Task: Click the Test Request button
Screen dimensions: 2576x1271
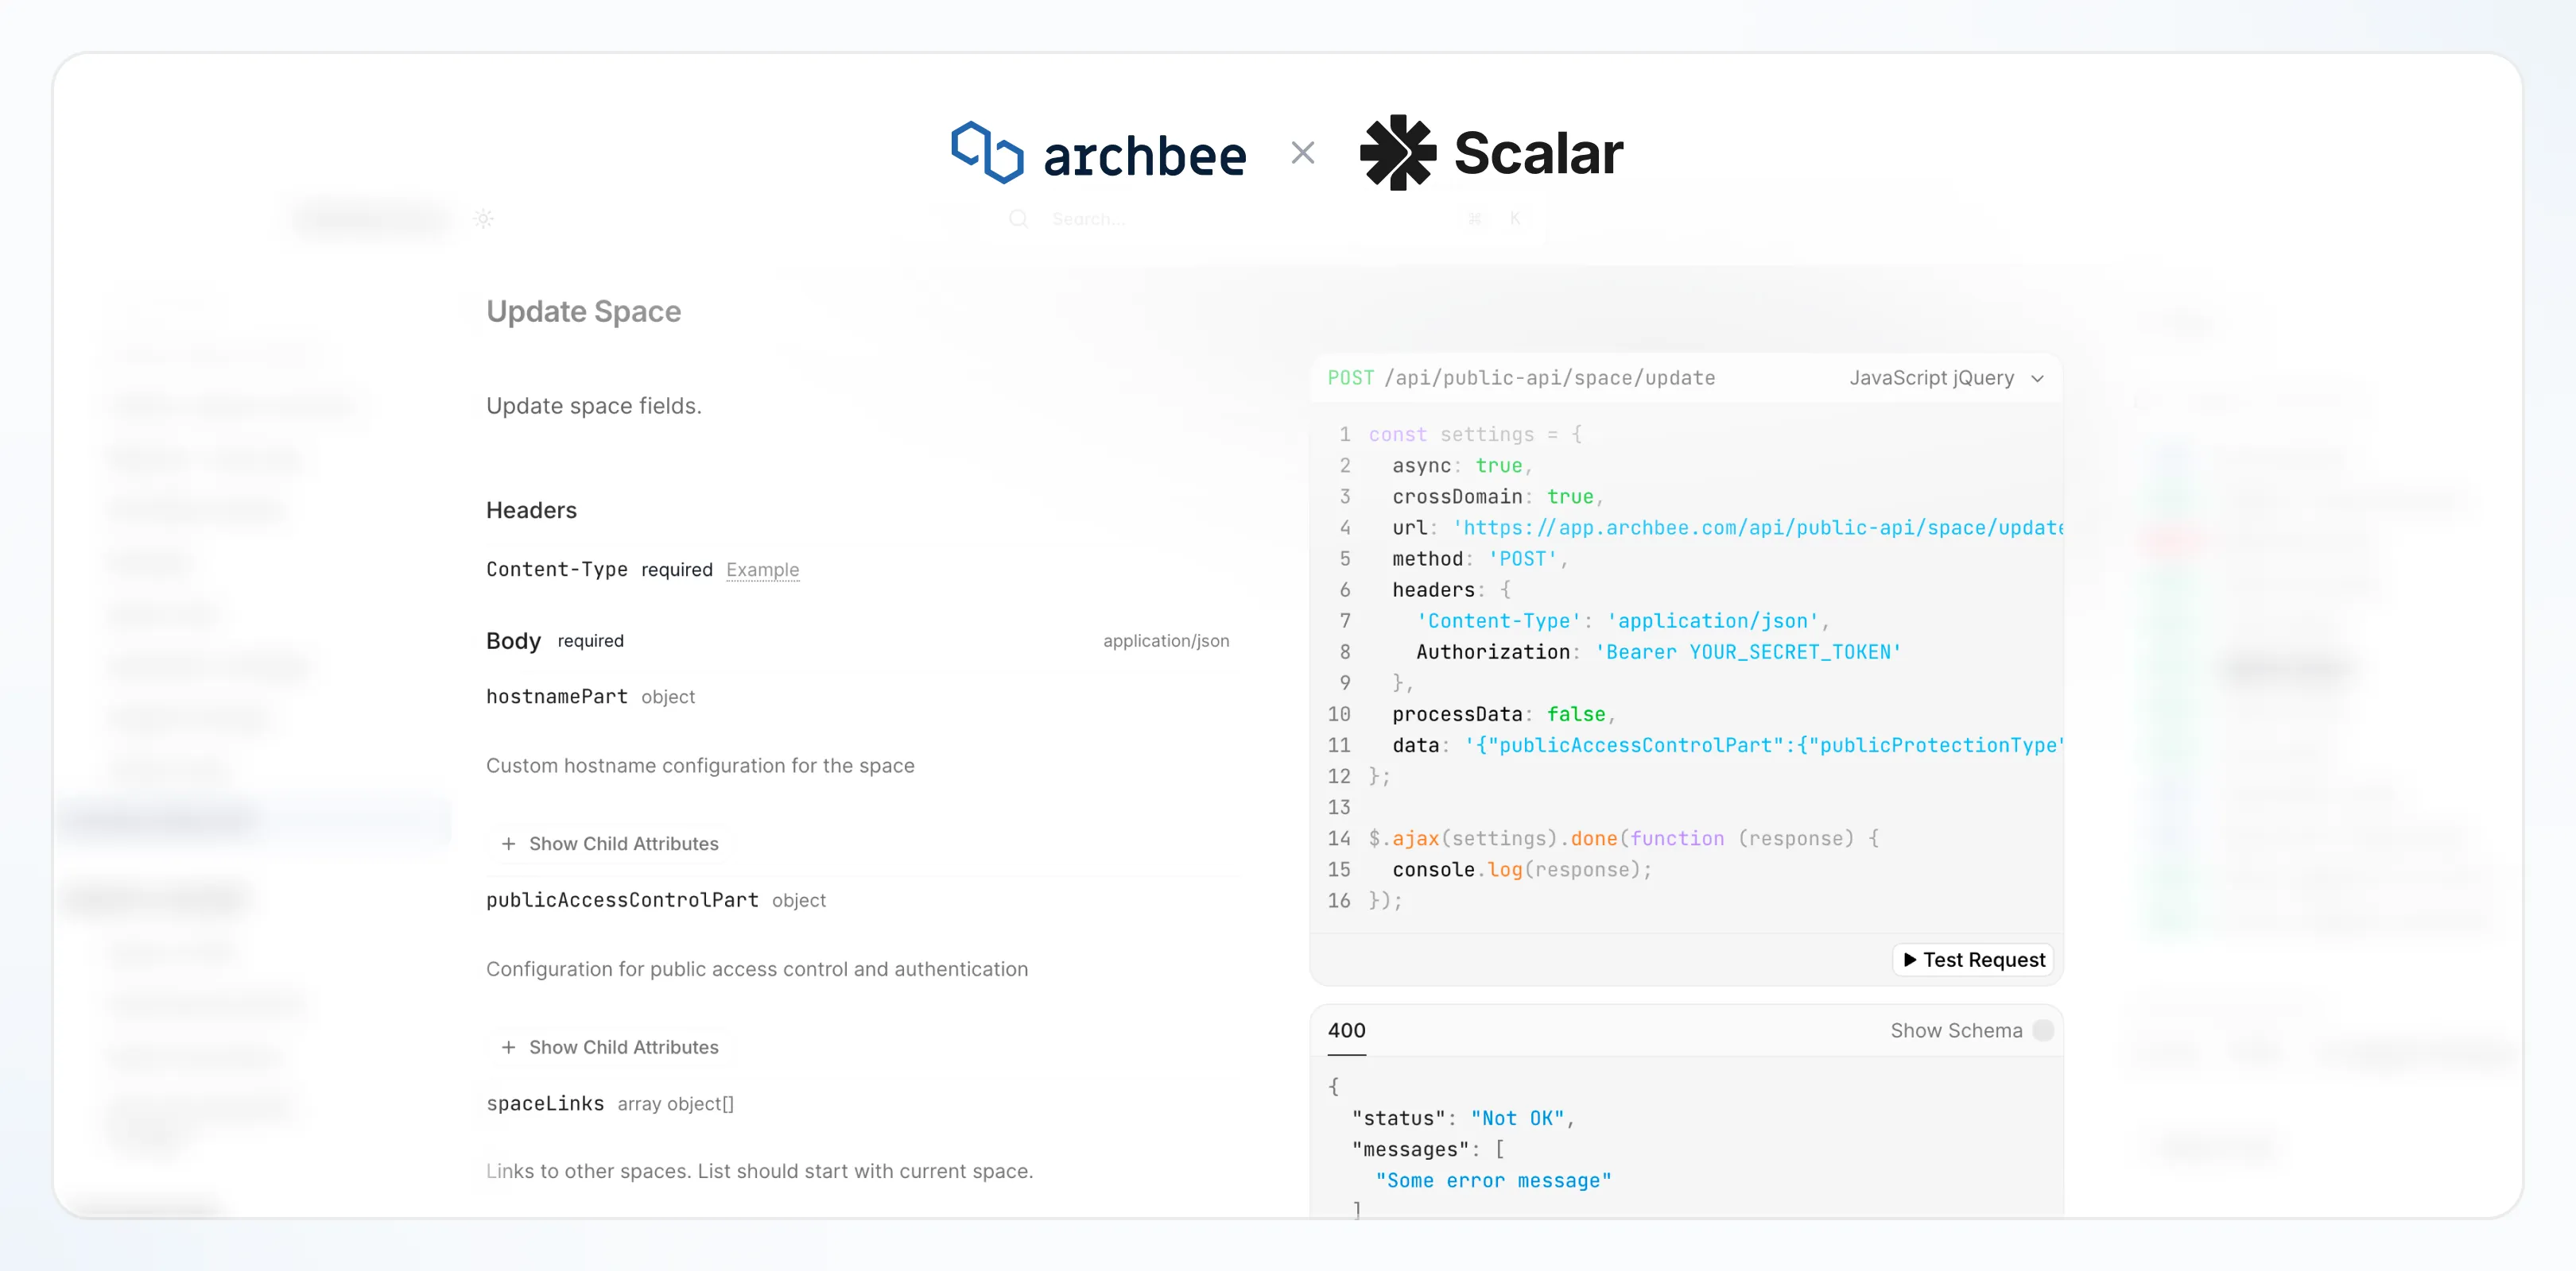Action: coord(1973,960)
